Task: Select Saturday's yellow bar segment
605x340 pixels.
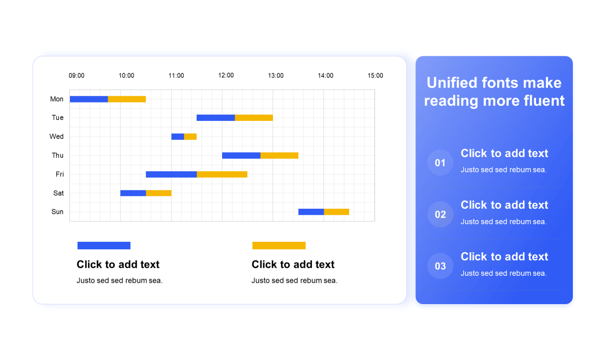Action: click(x=159, y=193)
